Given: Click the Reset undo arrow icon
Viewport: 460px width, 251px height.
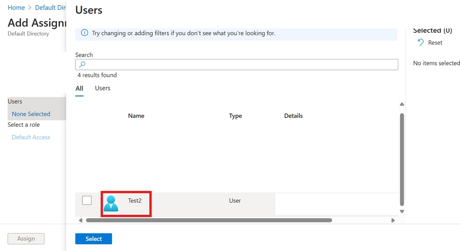Looking at the screenshot, I should pos(421,42).
